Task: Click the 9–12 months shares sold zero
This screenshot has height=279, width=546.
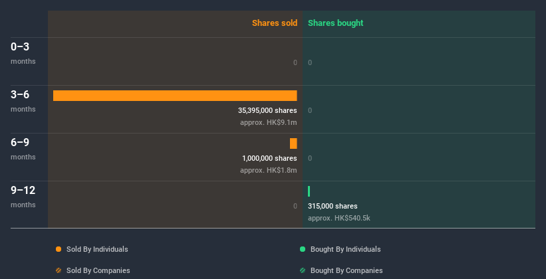Action: (x=295, y=206)
